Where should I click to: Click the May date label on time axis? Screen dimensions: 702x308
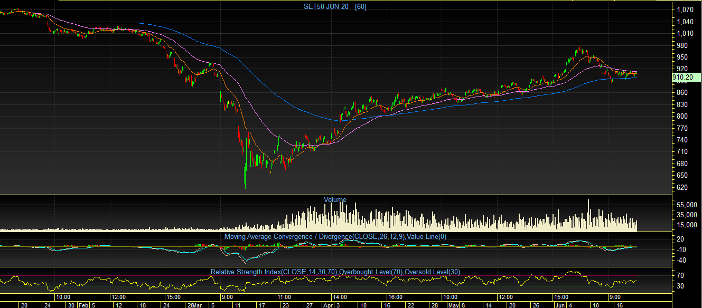point(454,305)
